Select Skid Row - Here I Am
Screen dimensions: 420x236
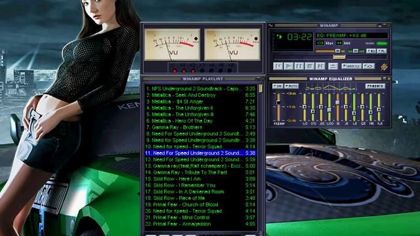click(x=200, y=179)
